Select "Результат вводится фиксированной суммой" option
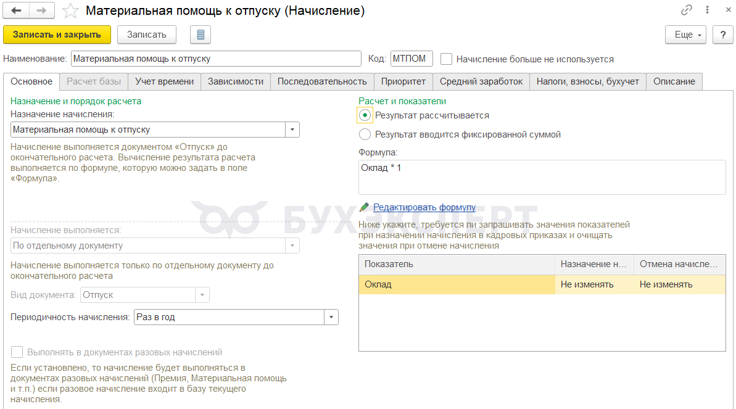The height and width of the screenshot is (409, 736). coord(365,134)
